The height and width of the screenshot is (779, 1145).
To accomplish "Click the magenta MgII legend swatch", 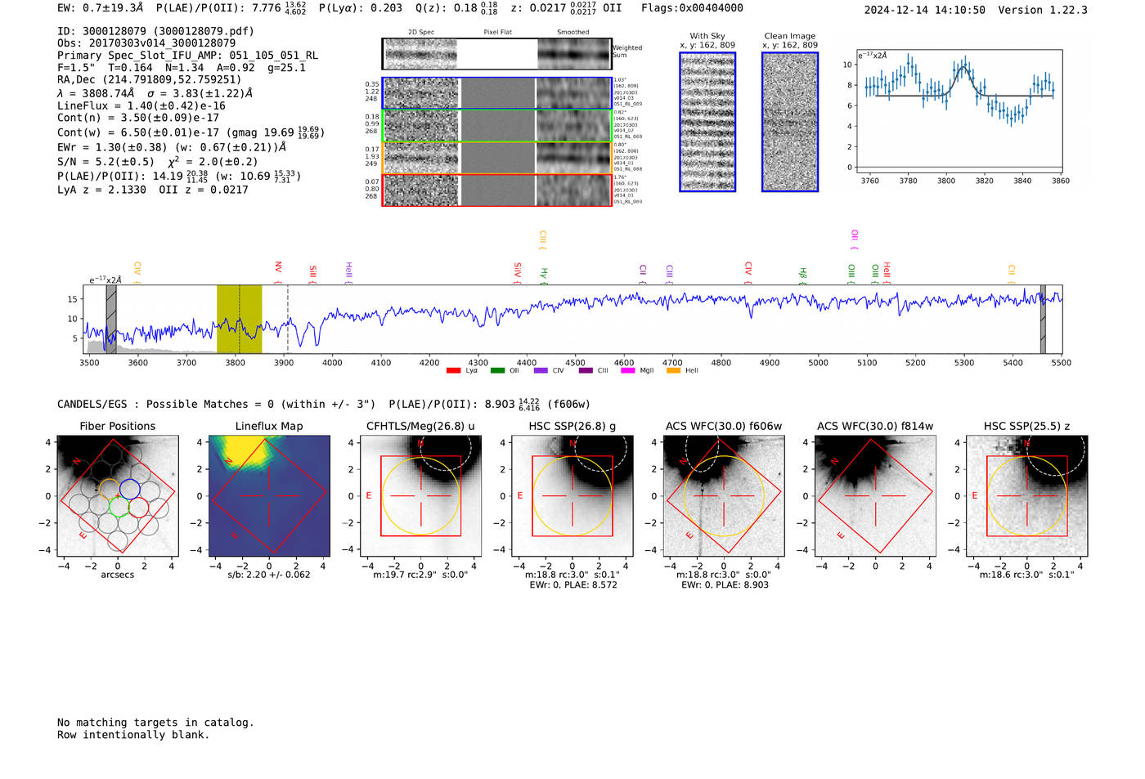I will (628, 371).
